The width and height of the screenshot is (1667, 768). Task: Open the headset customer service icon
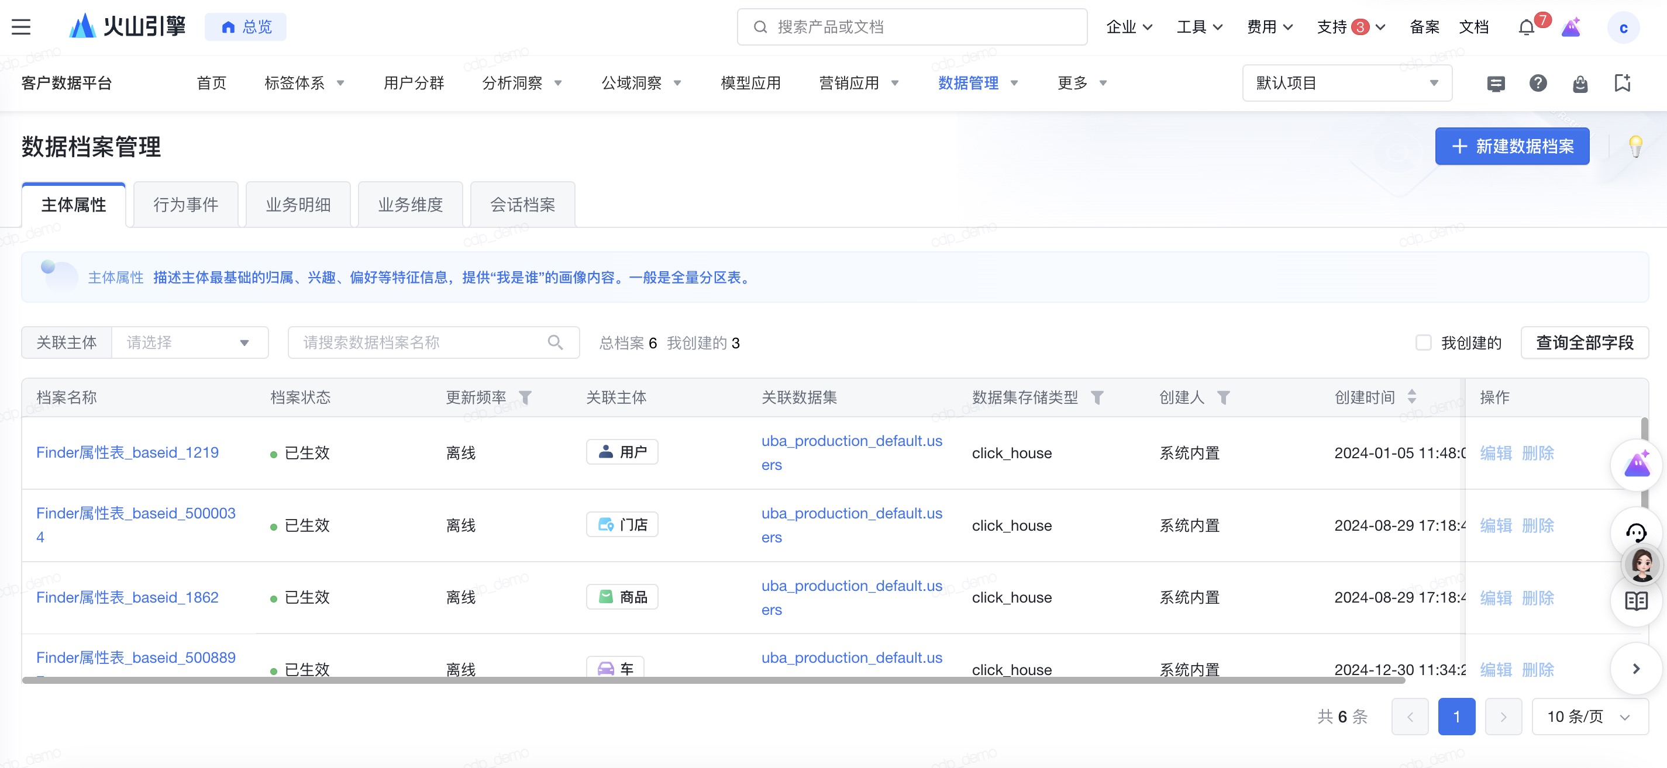click(x=1635, y=533)
